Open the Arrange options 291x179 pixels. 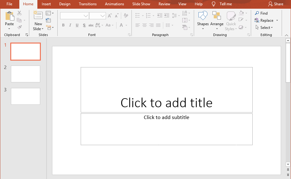pos(217,16)
